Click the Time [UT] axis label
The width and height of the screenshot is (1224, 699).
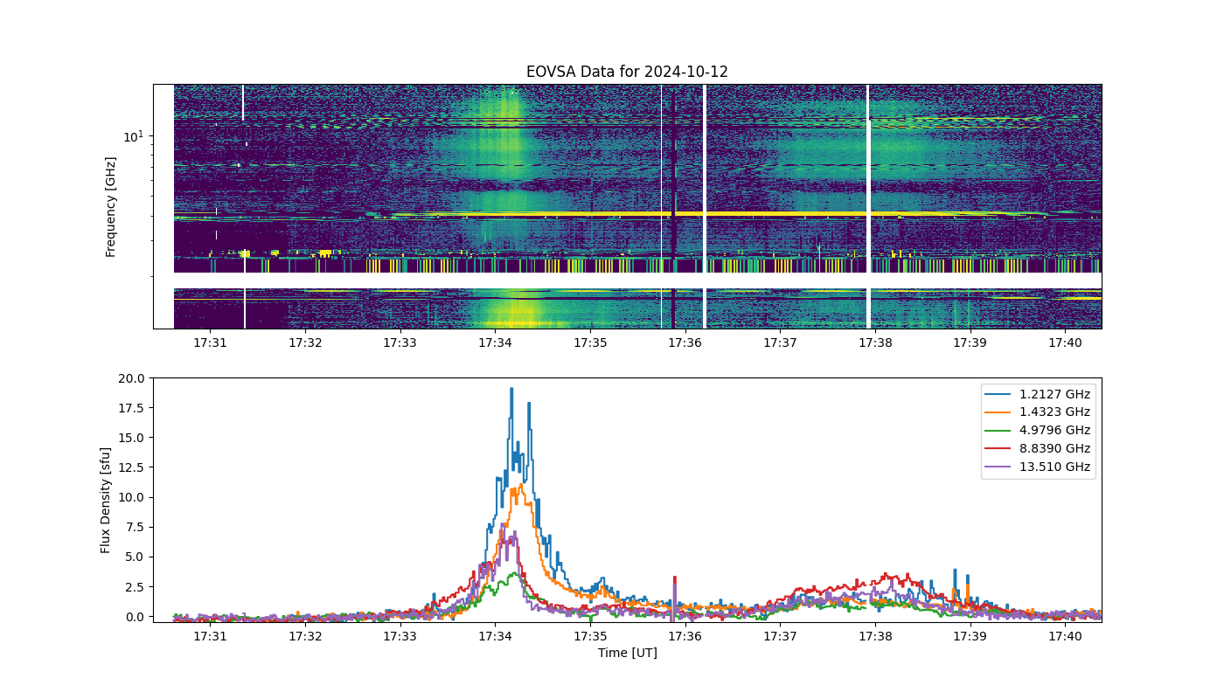(x=627, y=653)
